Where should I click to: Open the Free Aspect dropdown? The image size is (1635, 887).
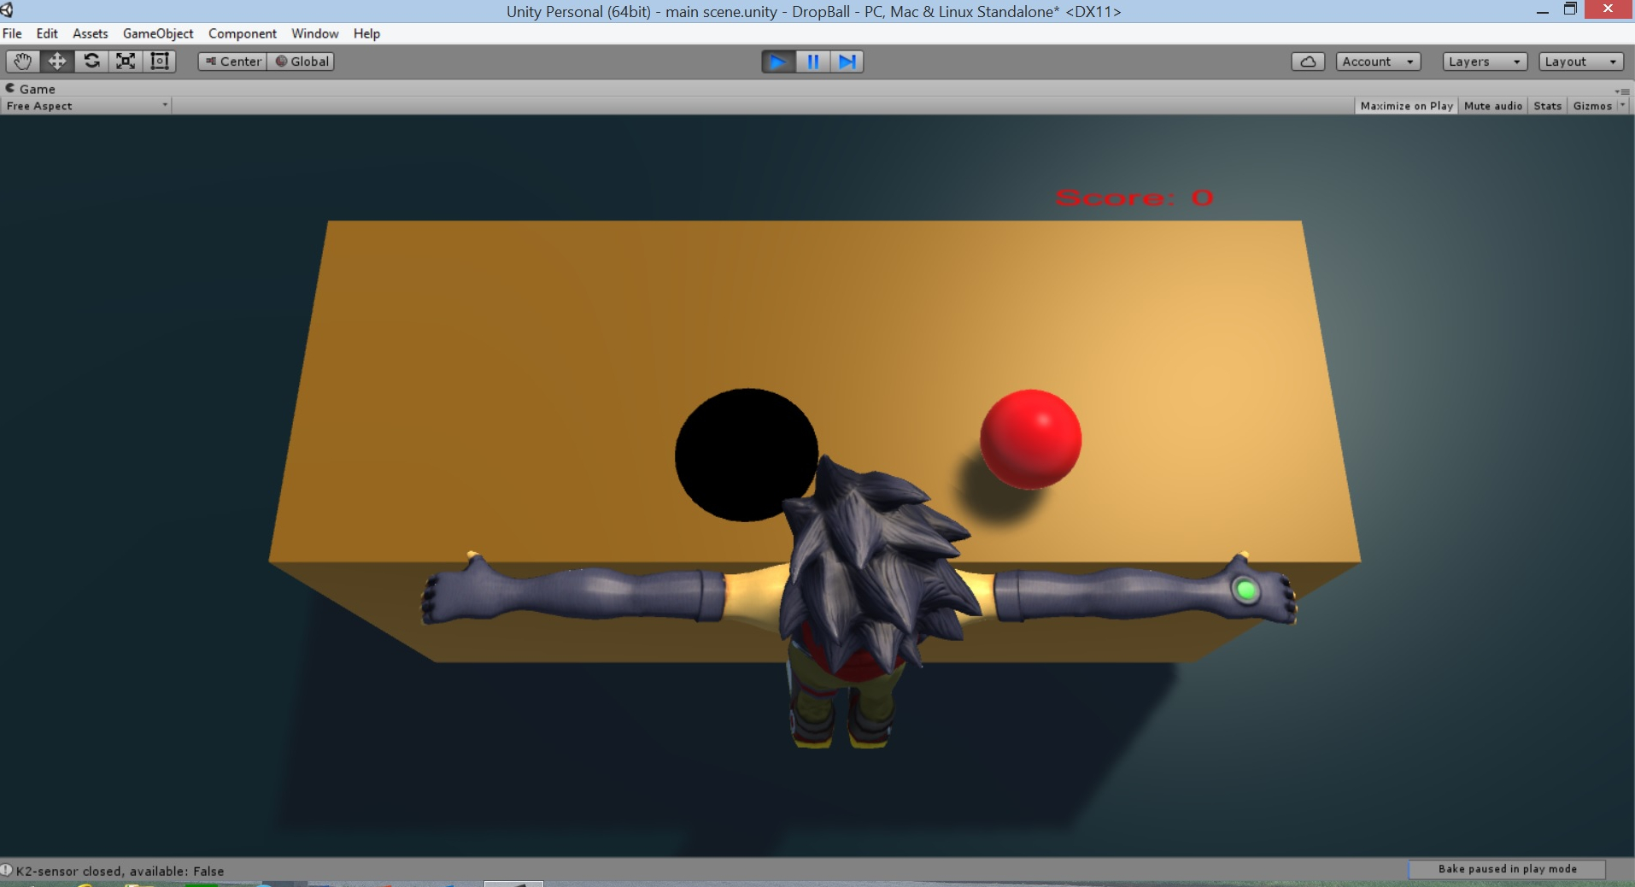pos(86,106)
